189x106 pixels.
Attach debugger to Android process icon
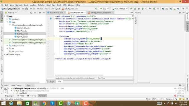tap(154, 9)
